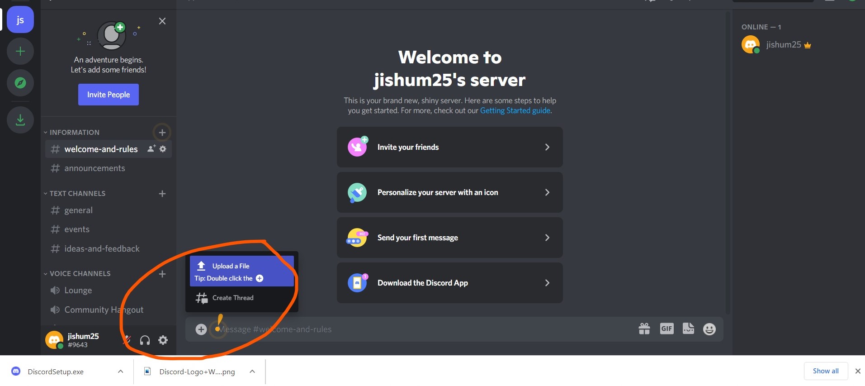
Task: Dismiss the Invite People banner
Action: pyautogui.click(x=162, y=21)
